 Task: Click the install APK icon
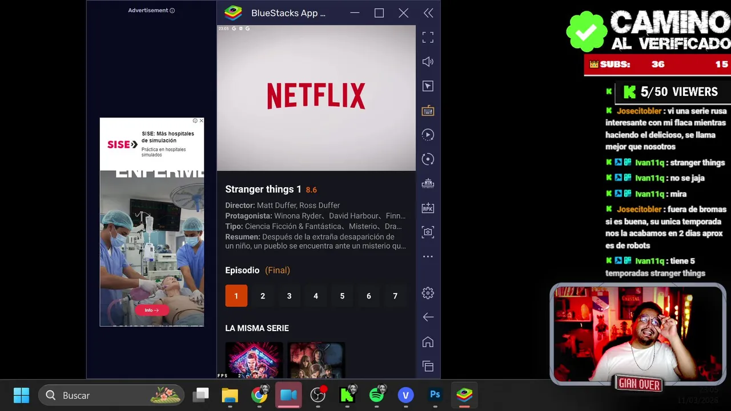[428, 208]
